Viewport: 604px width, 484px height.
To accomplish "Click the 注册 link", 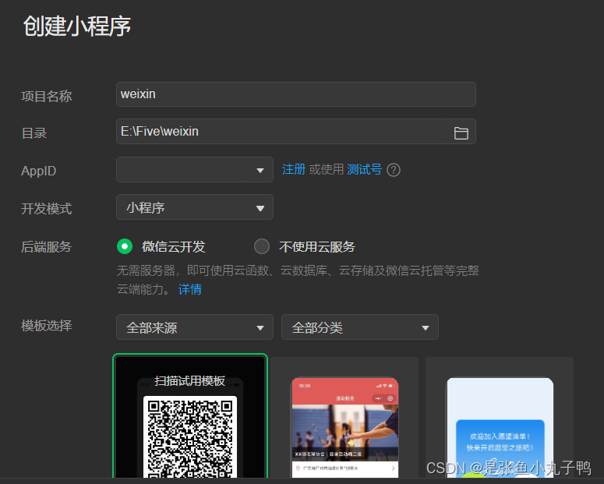I will (x=294, y=169).
